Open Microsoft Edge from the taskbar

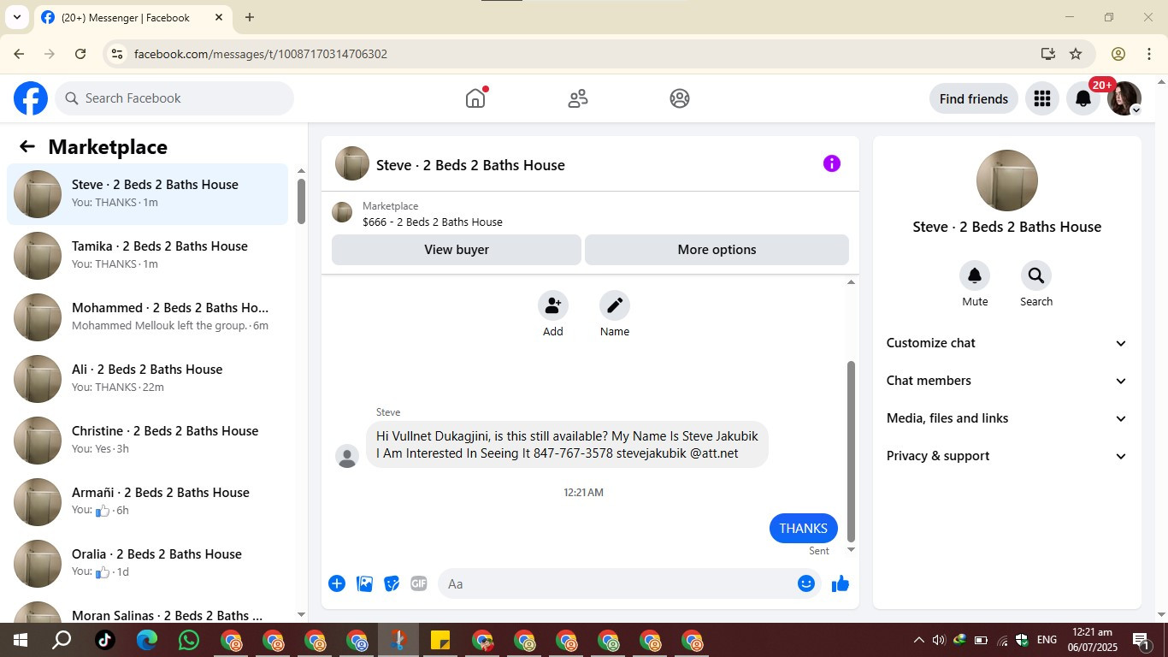(x=147, y=640)
